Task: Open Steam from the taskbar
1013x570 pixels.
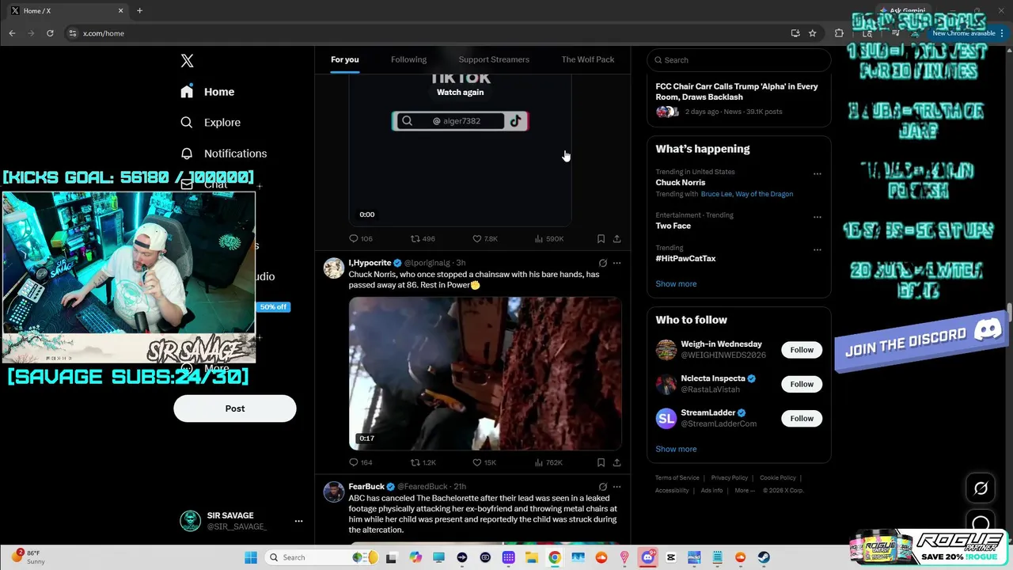Action: (764, 557)
